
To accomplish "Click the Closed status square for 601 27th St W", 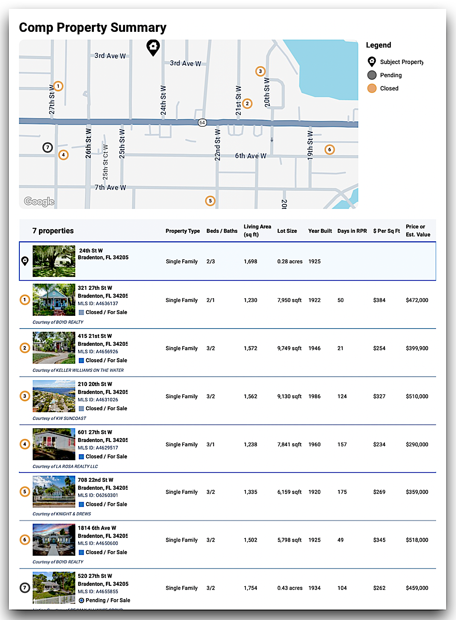I will pos(82,457).
